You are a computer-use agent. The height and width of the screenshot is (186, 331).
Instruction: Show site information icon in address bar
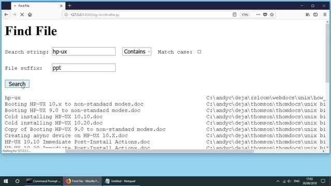(x=66, y=14)
